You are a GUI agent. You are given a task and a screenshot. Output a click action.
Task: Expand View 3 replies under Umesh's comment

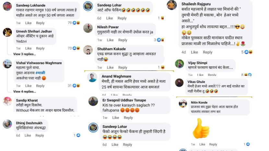(x=25, y=54)
